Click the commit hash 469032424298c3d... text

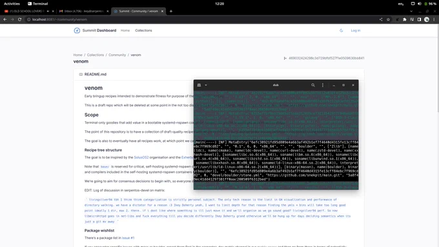coord(327,58)
